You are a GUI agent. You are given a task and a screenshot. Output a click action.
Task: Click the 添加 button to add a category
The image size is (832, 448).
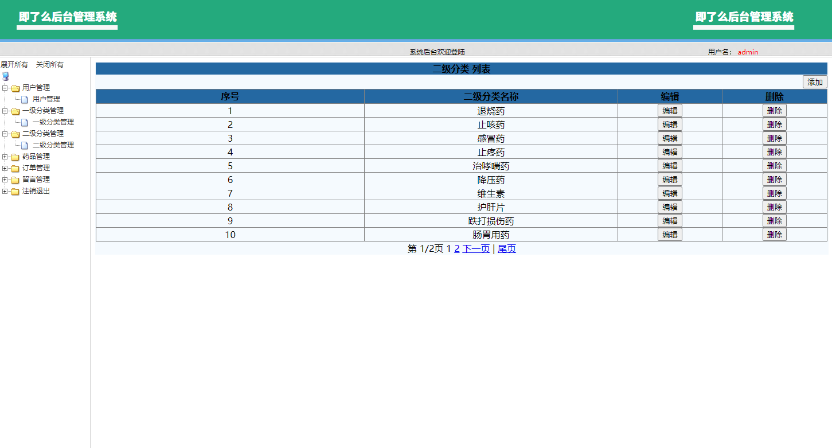(x=814, y=82)
